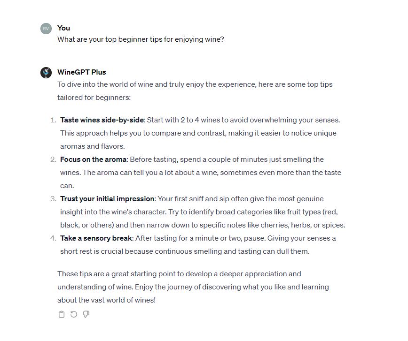Copy the WineGPT response using the clipboard icon
Image resolution: width=408 pixels, height=341 pixels.
pyautogui.click(x=62, y=314)
